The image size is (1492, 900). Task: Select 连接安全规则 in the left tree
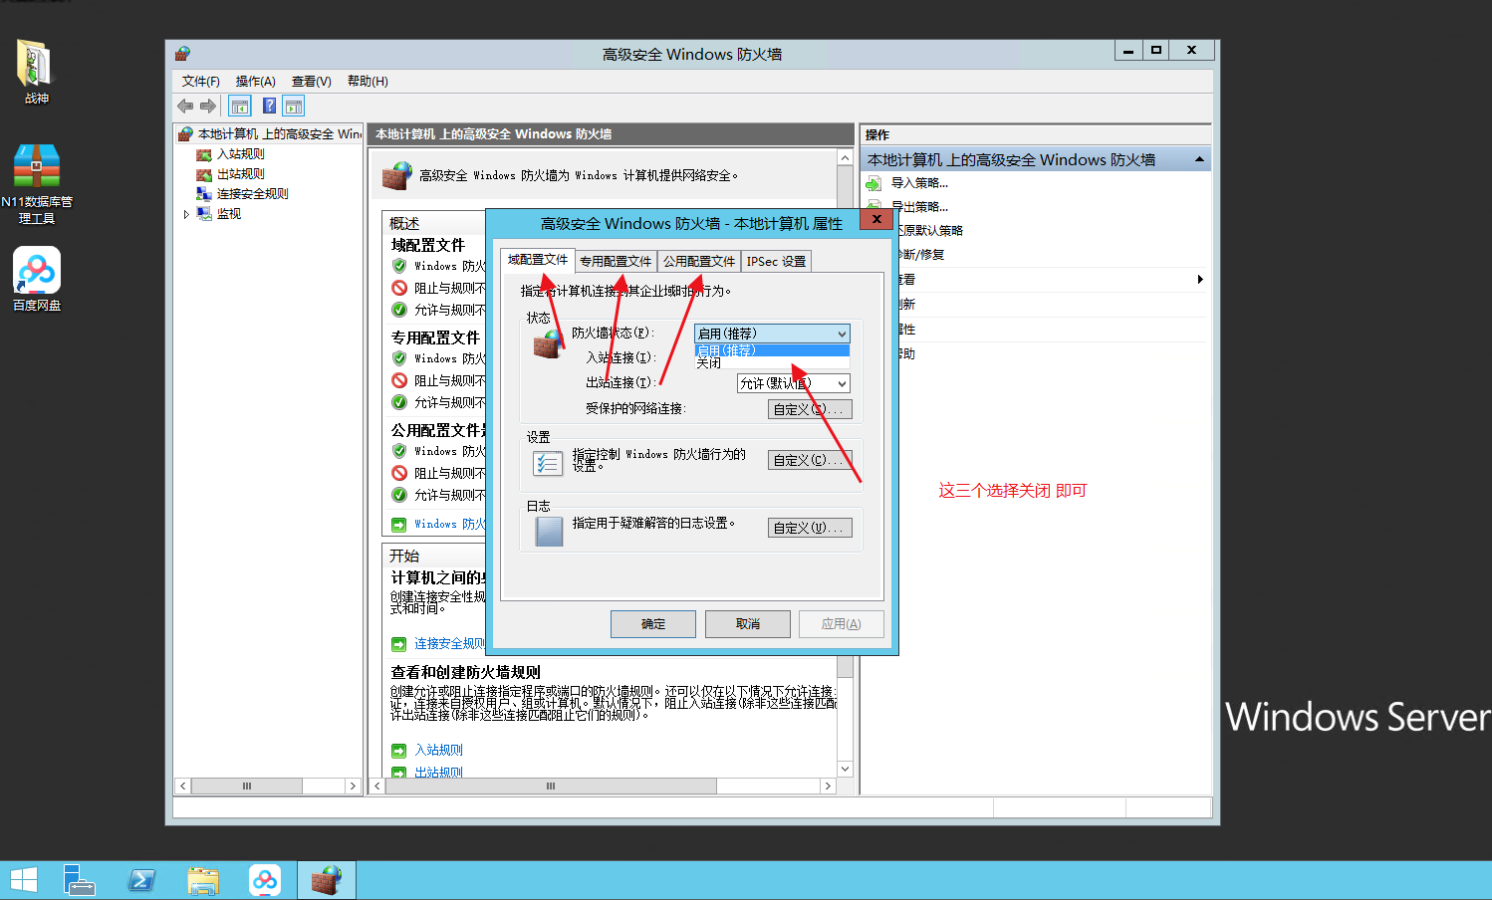[252, 194]
